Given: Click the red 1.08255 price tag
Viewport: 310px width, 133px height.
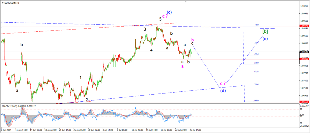Looking at the screenshot, I should coord(304,59).
